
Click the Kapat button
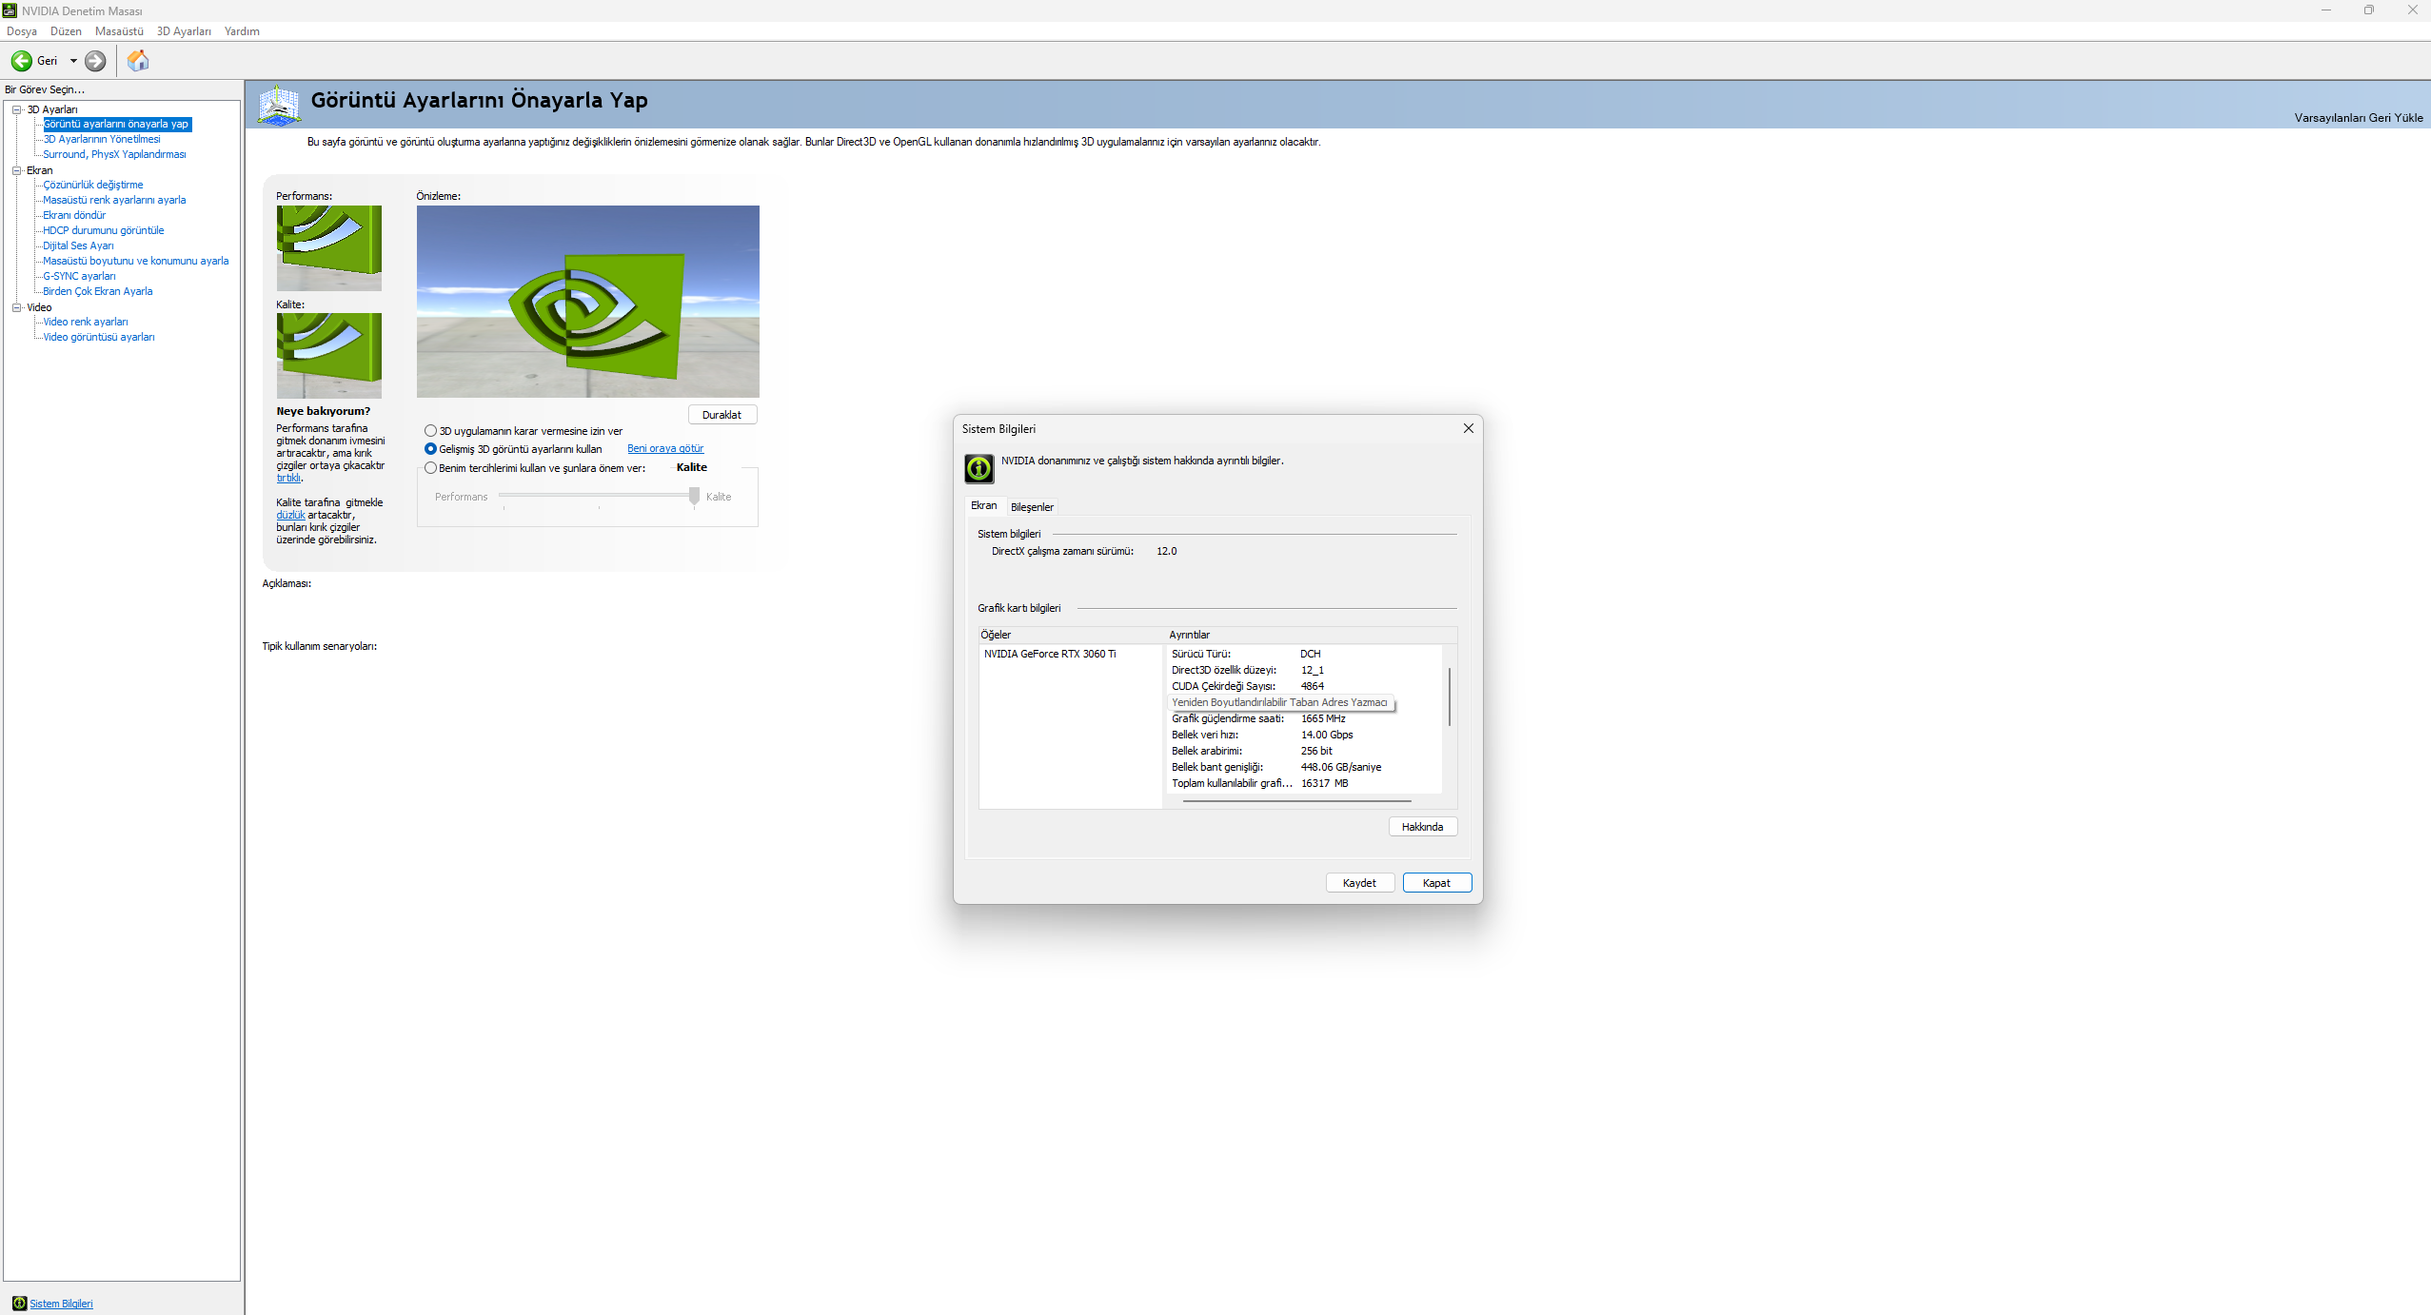1437,883
